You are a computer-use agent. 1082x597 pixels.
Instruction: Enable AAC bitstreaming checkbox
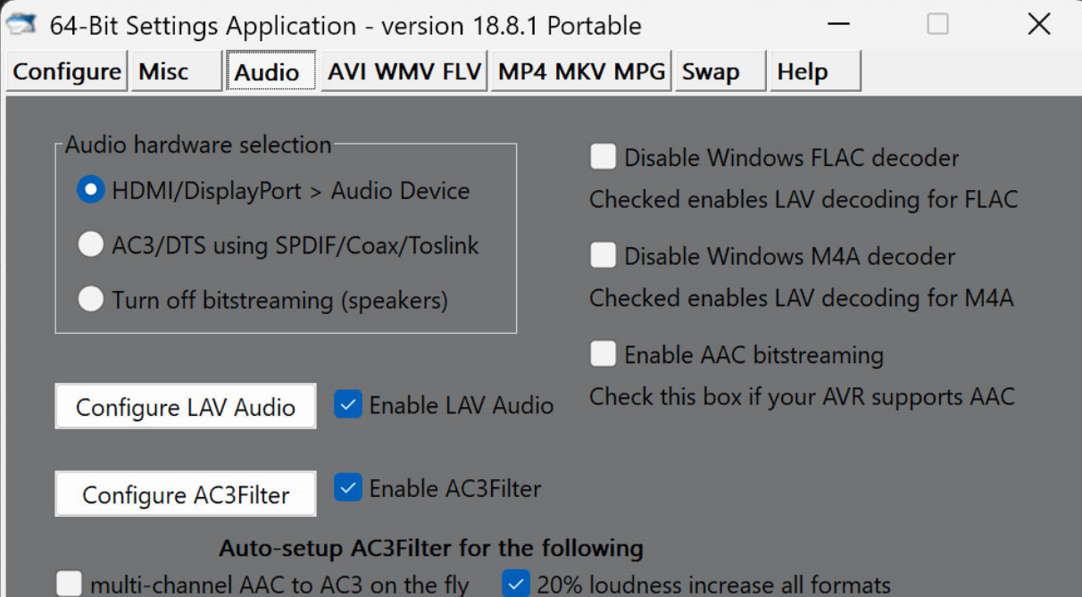click(x=603, y=354)
